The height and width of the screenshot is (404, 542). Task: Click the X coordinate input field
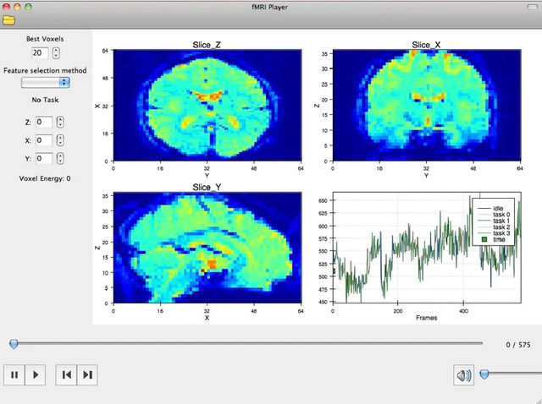tap(44, 140)
